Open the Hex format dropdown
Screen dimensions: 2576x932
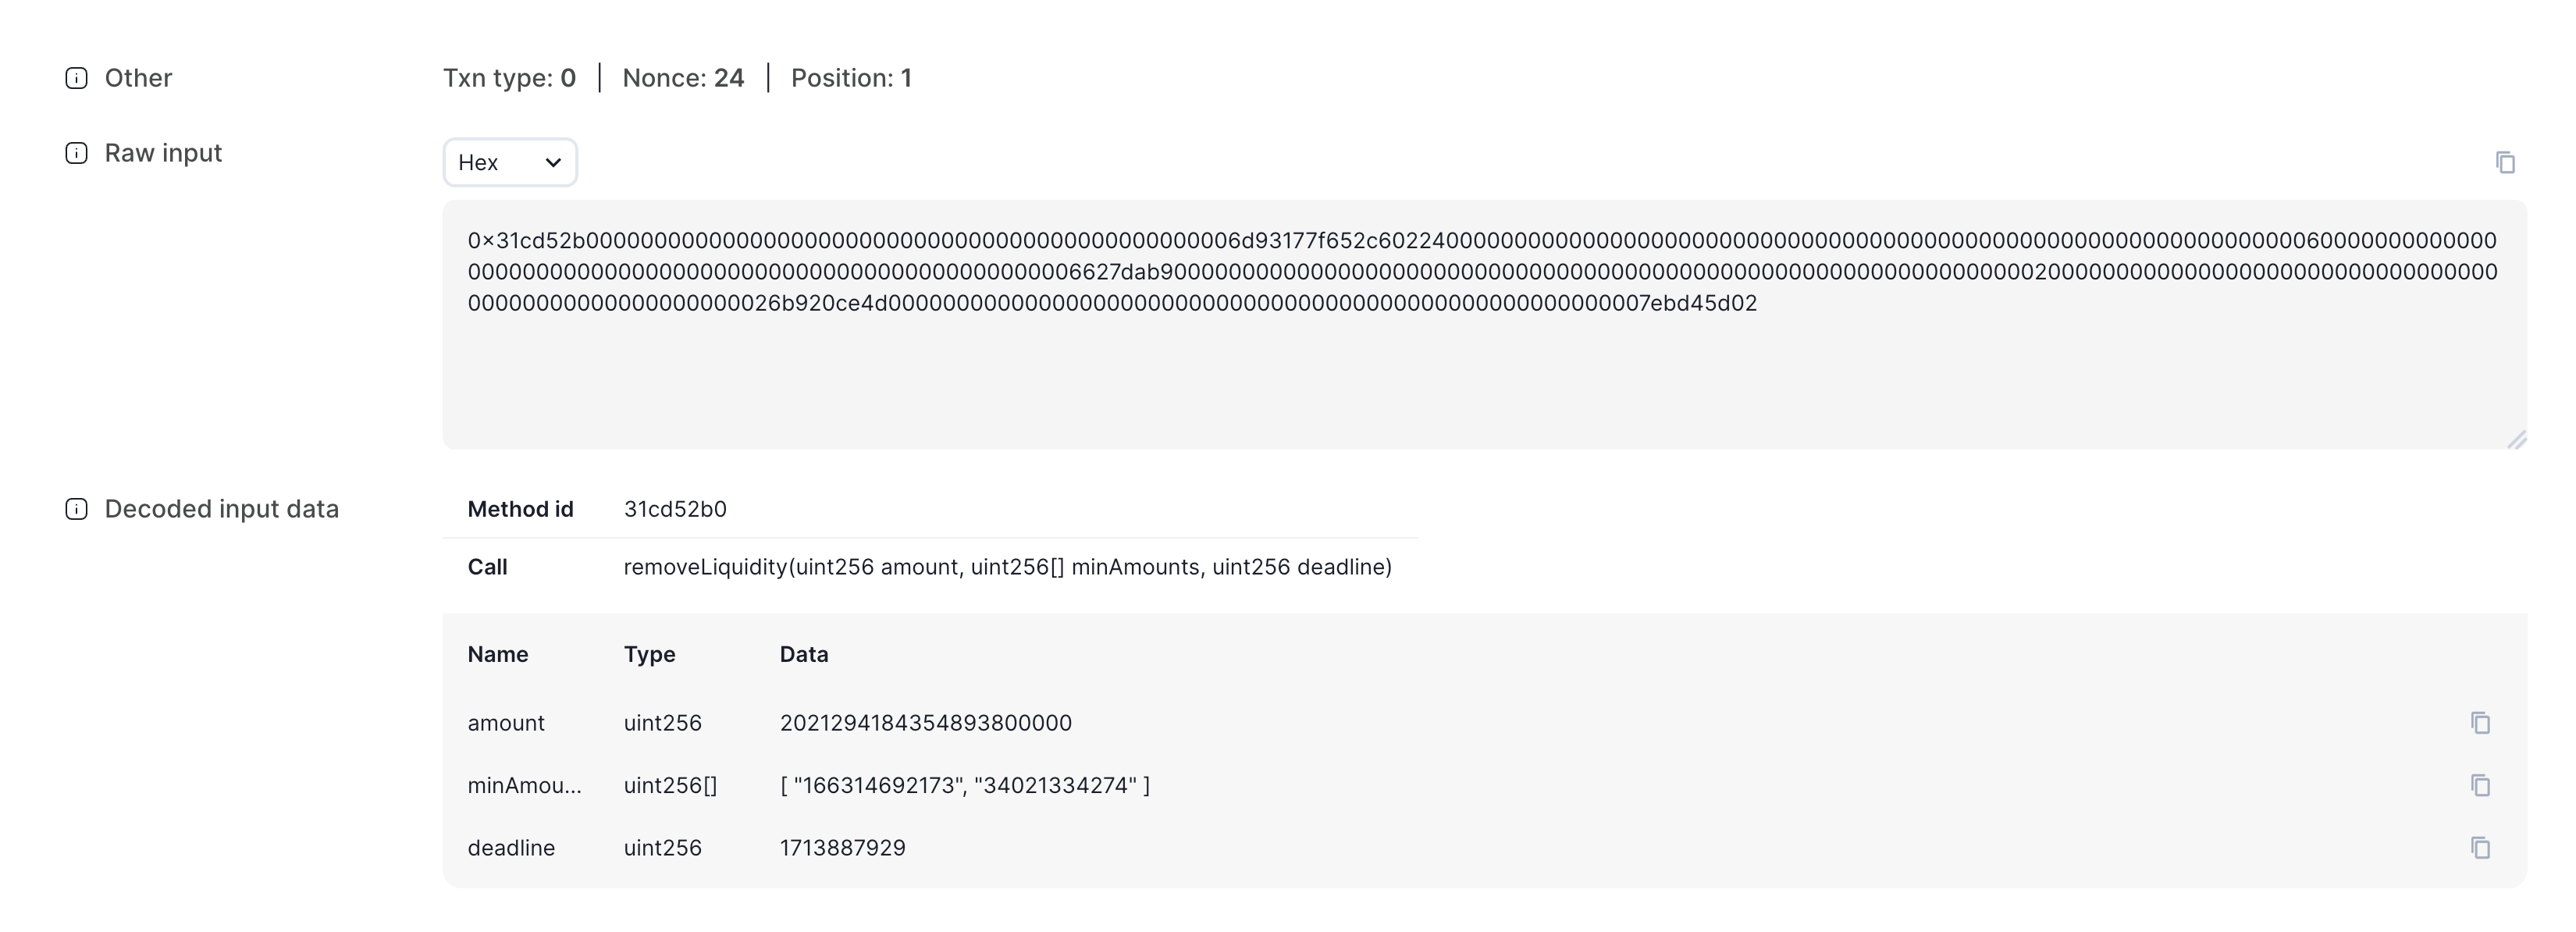coord(510,162)
